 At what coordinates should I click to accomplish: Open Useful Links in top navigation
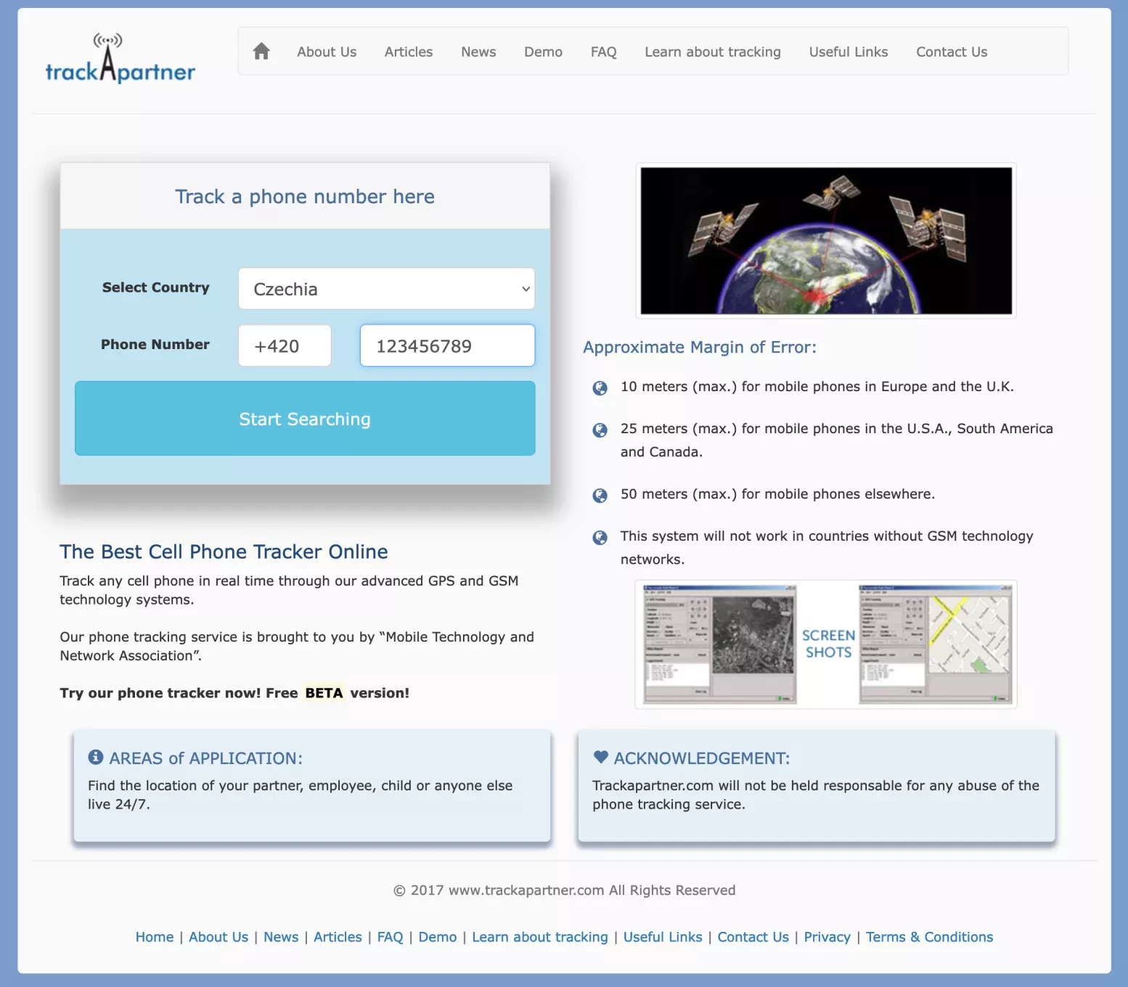(x=849, y=52)
